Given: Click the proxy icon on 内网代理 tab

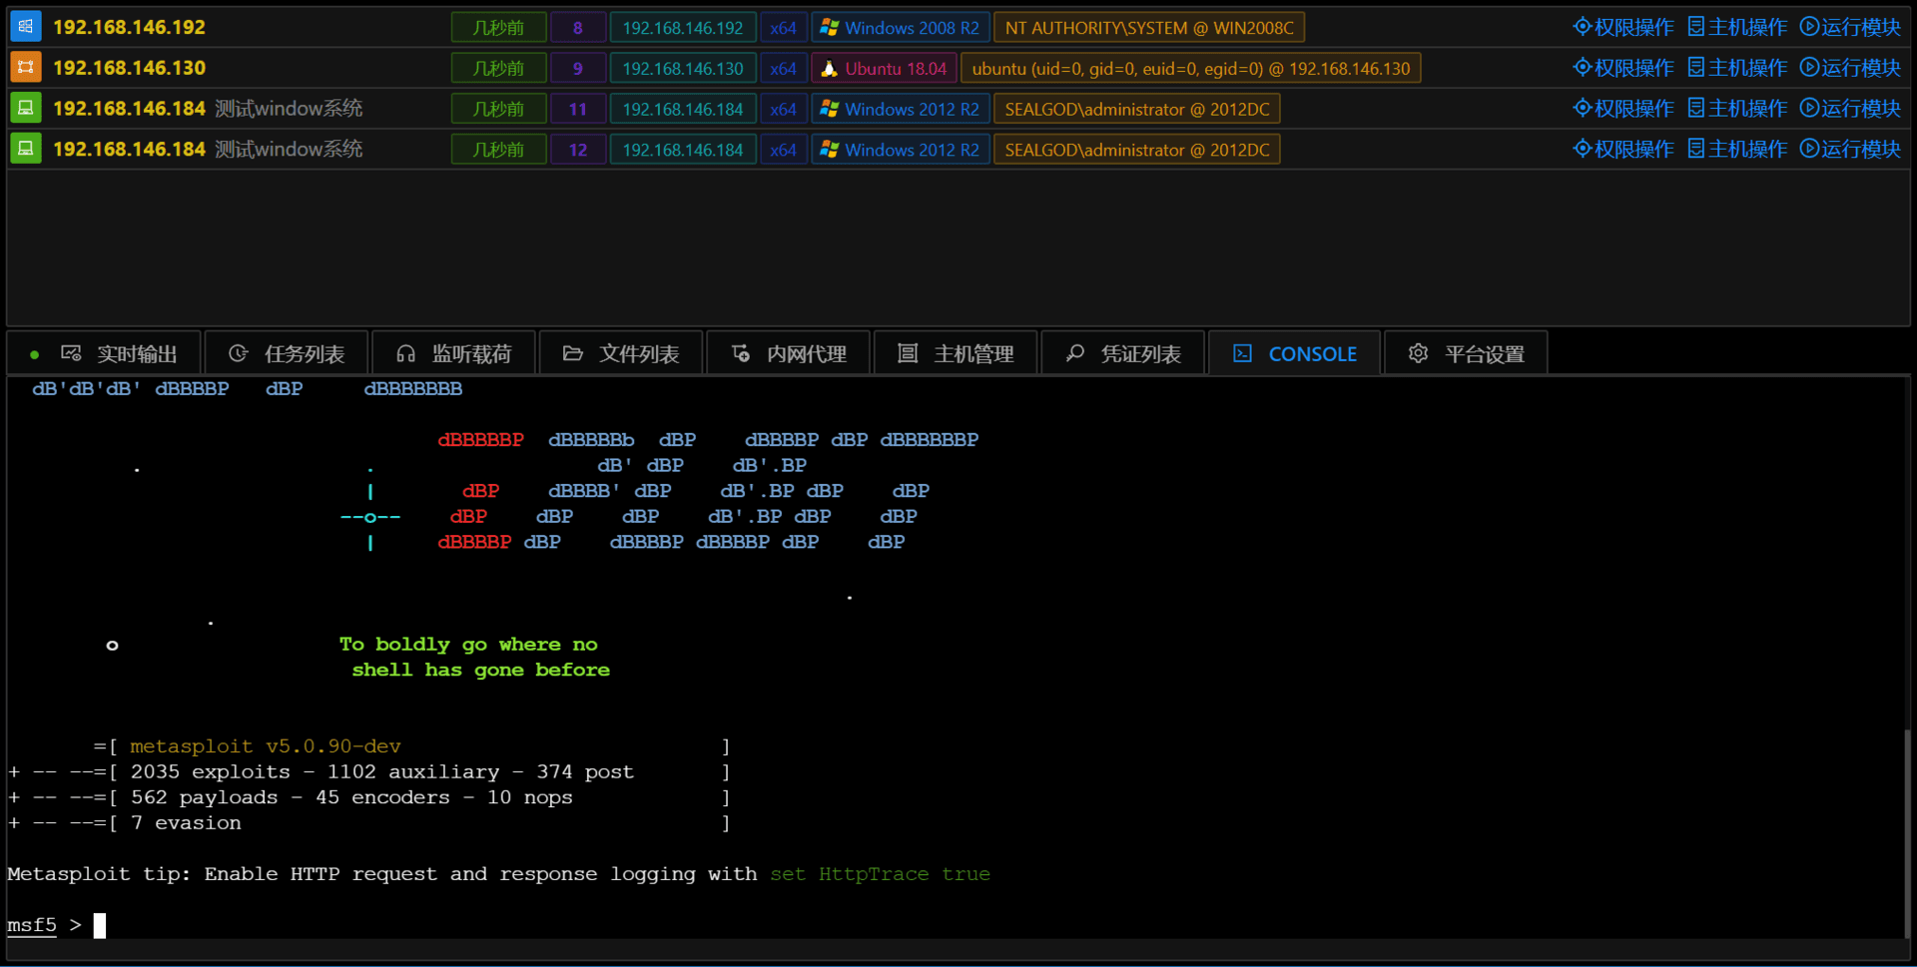Looking at the screenshot, I should [740, 353].
